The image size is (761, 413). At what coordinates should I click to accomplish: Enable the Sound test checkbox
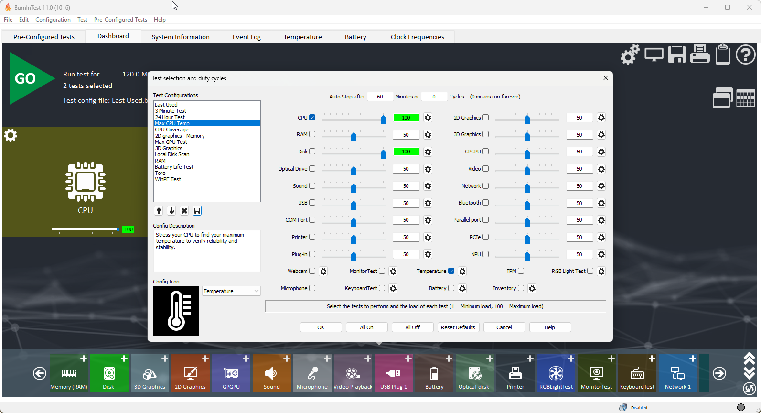pos(312,186)
